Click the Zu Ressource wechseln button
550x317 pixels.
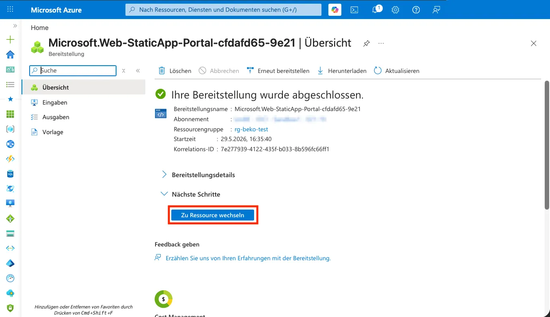pyautogui.click(x=213, y=215)
